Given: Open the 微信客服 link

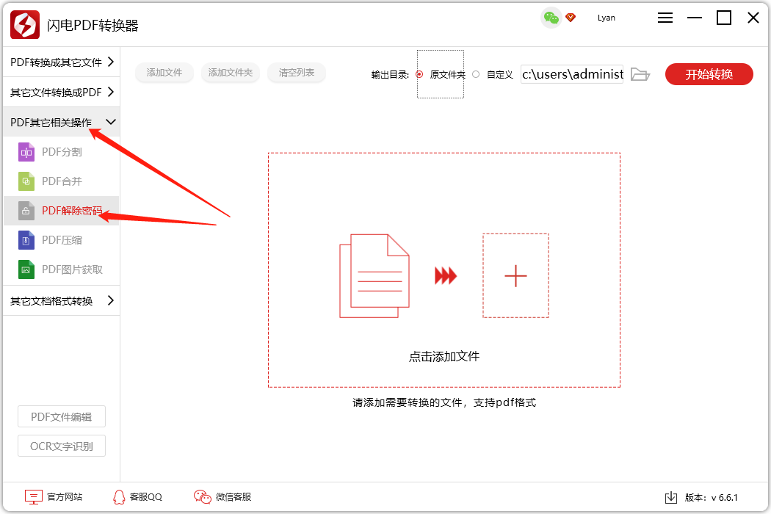Looking at the screenshot, I should click(234, 497).
